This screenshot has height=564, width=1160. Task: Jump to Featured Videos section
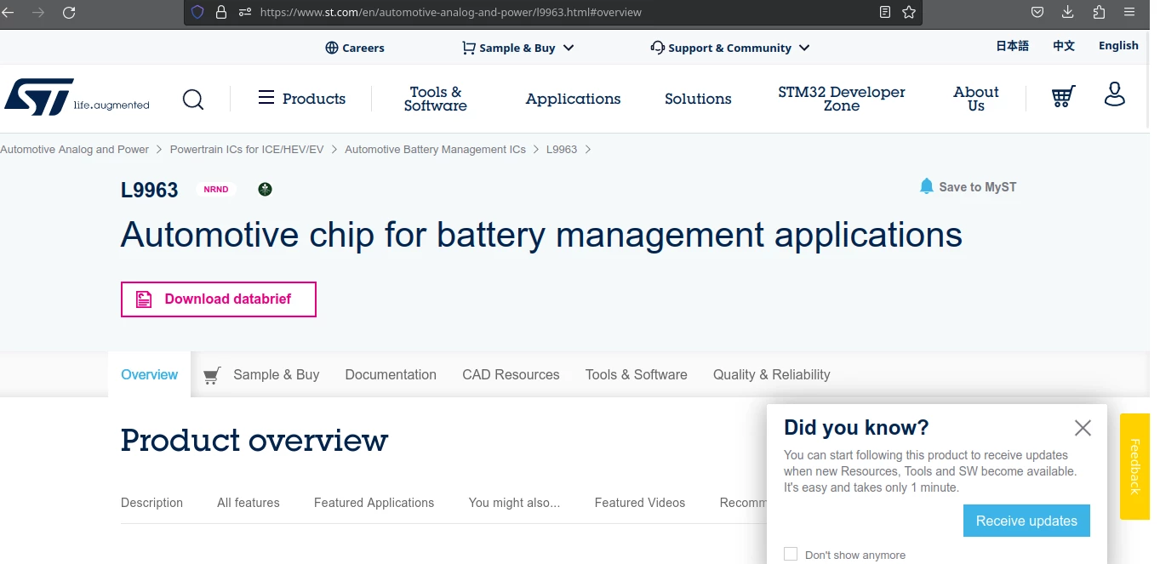[640, 503]
